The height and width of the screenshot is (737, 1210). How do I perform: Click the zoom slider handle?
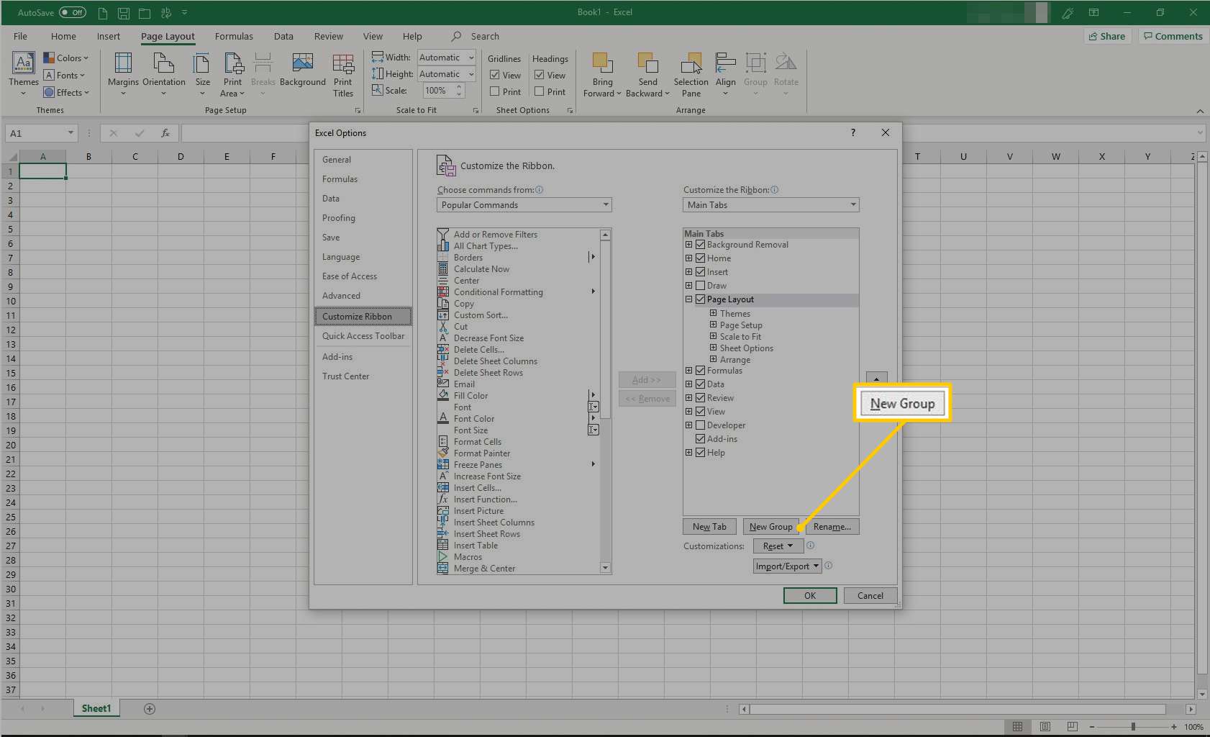point(1133,727)
